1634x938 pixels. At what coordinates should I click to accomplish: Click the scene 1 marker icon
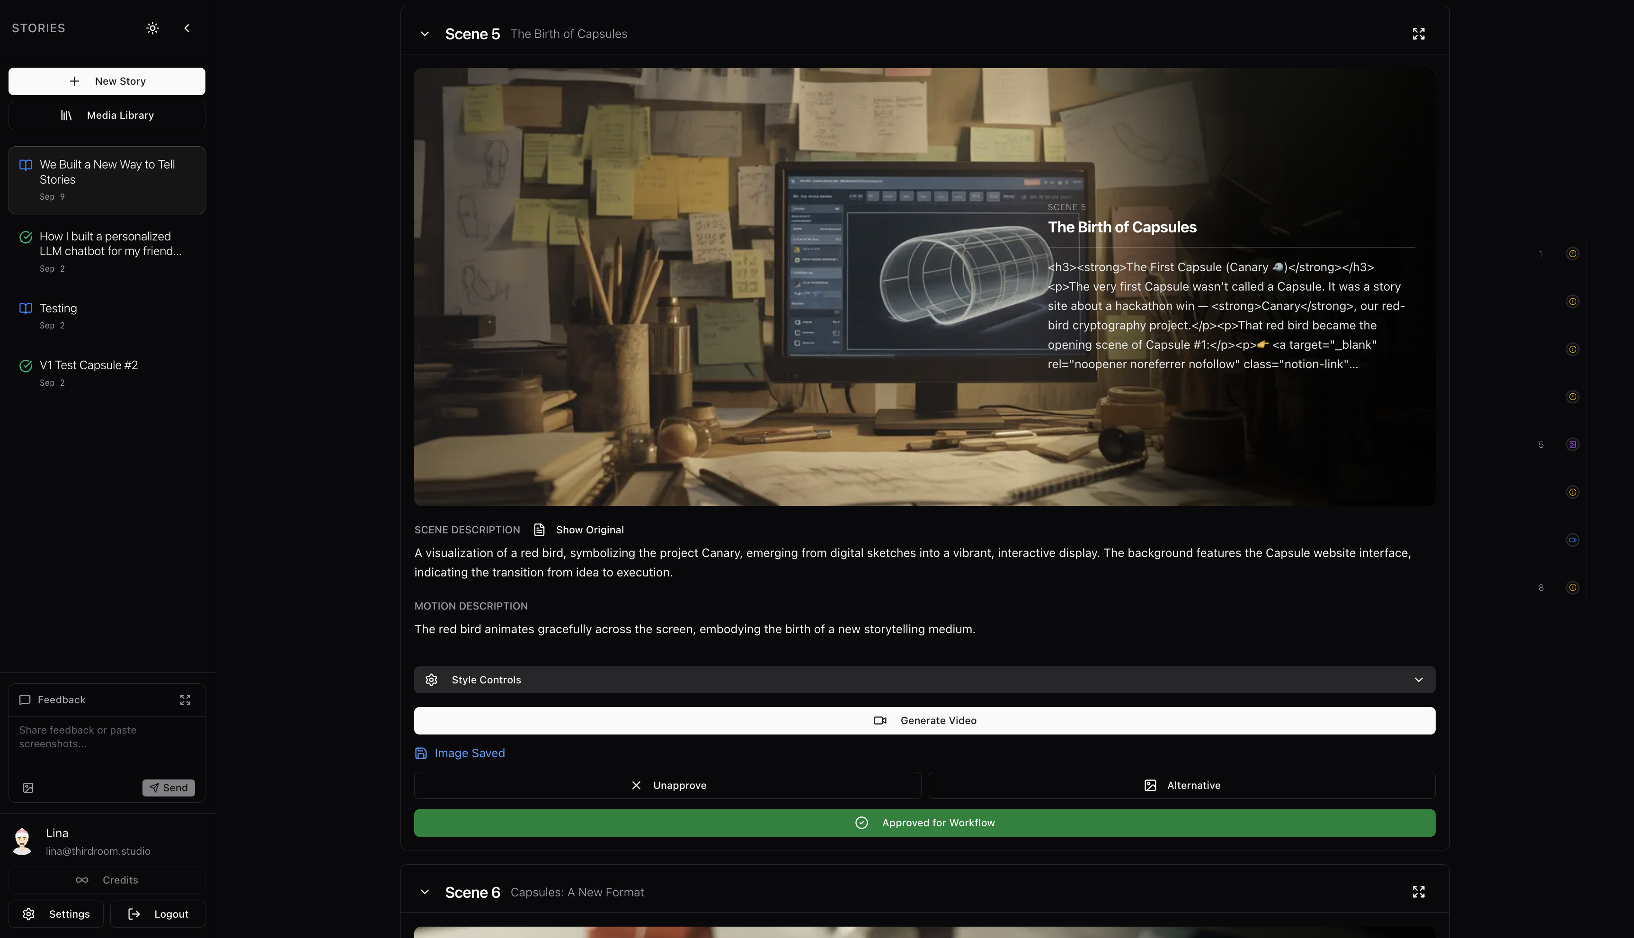point(1572,254)
